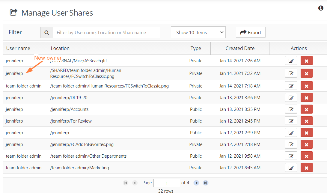The image size is (327, 193).
Task: Delete the /jenniferp/For Review share
Action: click(306, 121)
